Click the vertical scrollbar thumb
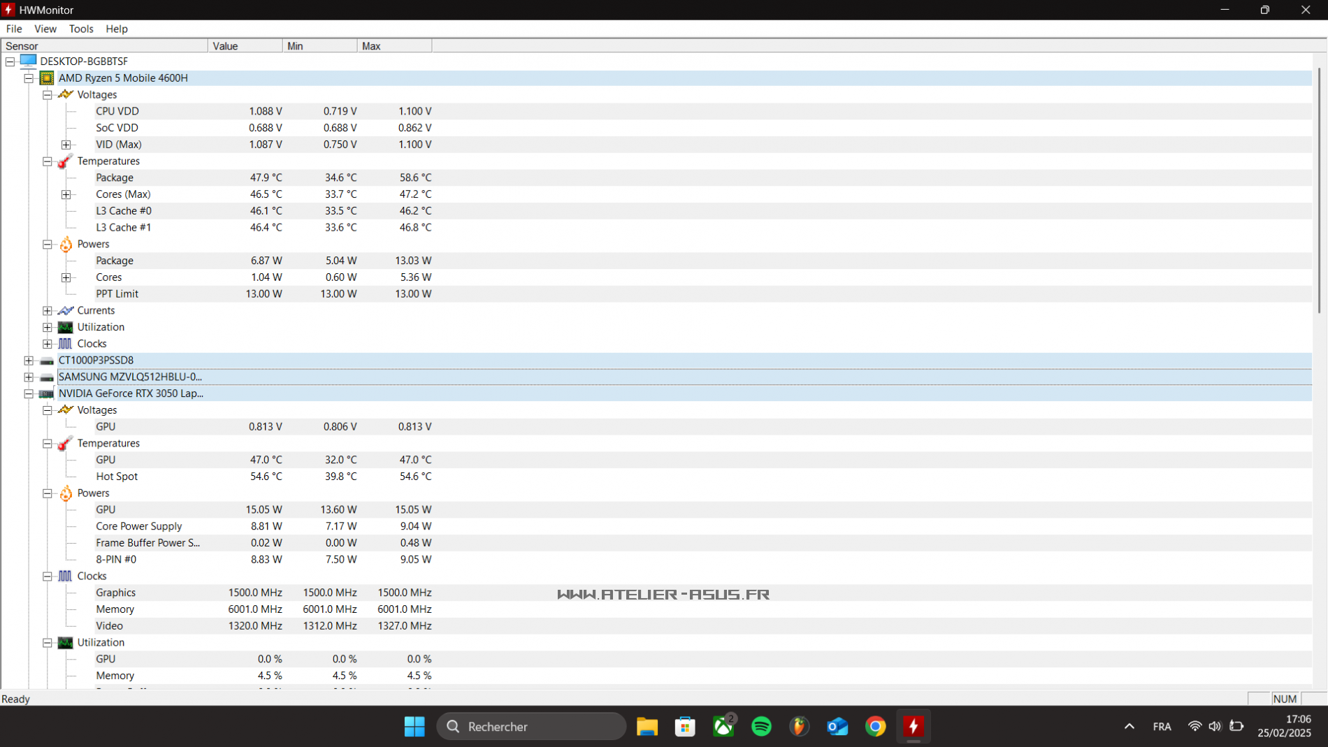The image size is (1328, 747). 1320,190
